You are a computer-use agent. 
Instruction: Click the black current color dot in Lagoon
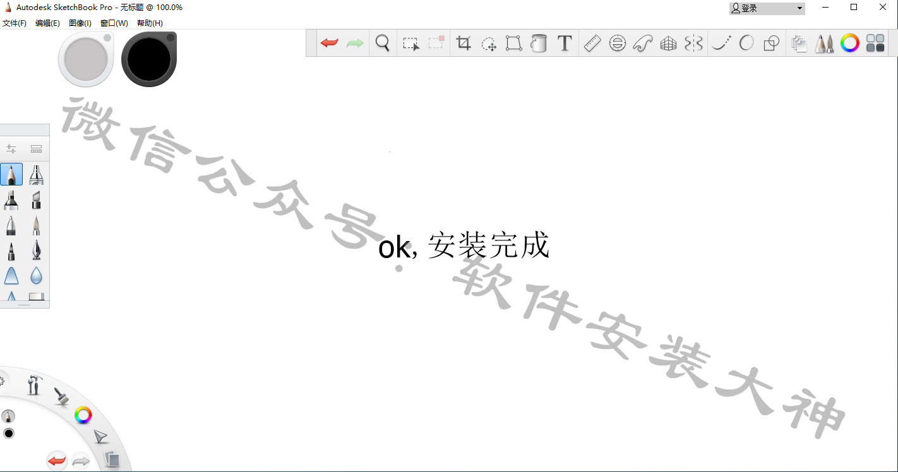point(9,434)
